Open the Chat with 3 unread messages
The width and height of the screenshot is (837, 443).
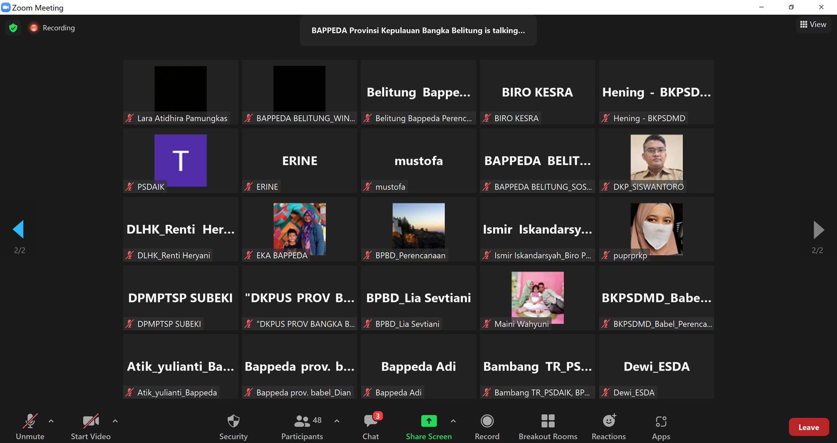370,421
